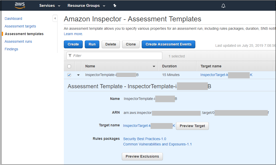Click the InspectorTemplate name in table row
This screenshot has width=276, height=165.
(x=112, y=75)
